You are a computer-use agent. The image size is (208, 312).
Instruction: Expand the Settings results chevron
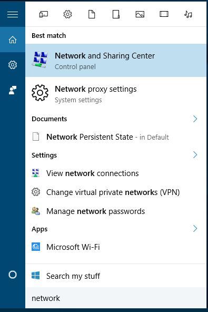(x=195, y=155)
